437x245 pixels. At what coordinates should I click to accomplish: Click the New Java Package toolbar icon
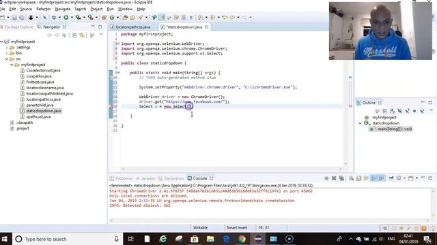(x=104, y=18)
